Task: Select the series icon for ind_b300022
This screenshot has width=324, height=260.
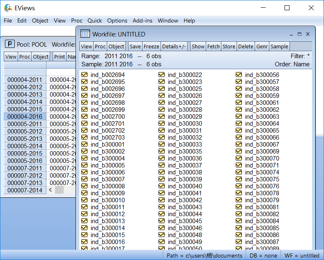Action: point(161,75)
